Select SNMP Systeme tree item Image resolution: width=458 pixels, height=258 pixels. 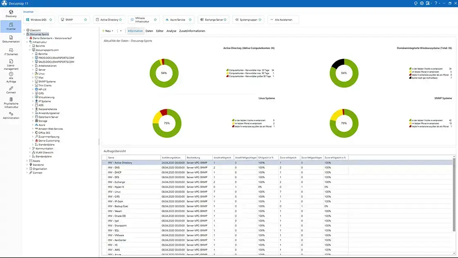point(47,81)
